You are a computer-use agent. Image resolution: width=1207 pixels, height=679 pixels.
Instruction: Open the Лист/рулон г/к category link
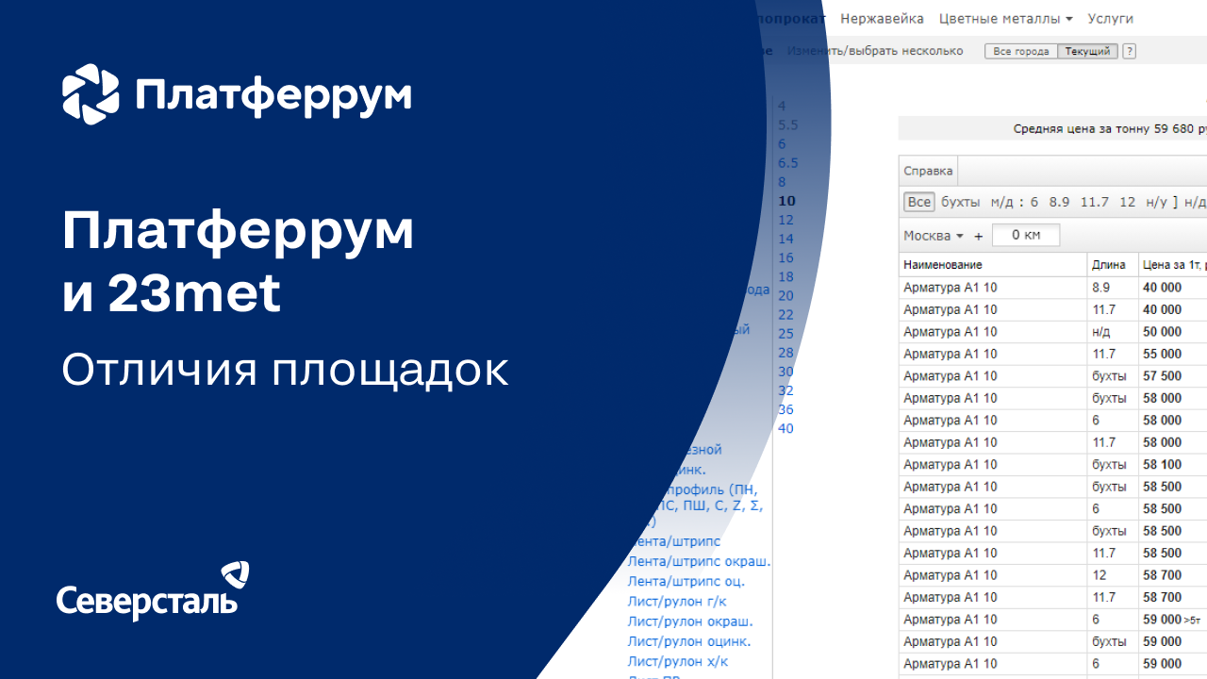click(677, 602)
